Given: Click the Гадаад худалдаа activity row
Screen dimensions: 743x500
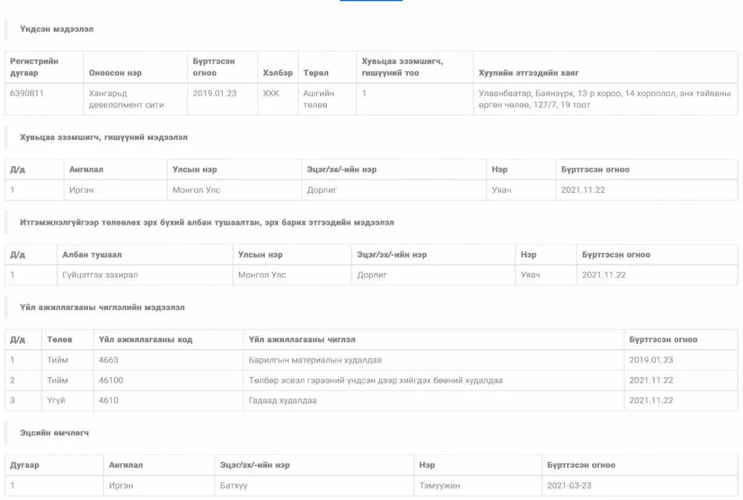Looking at the screenshot, I should [x=371, y=400].
